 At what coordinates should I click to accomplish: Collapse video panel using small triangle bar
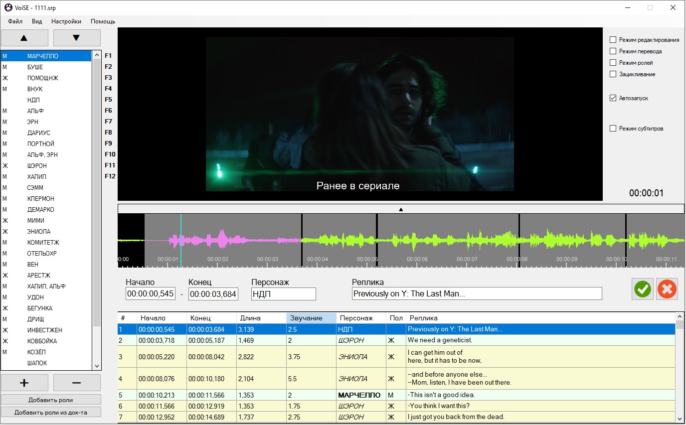point(401,209)
